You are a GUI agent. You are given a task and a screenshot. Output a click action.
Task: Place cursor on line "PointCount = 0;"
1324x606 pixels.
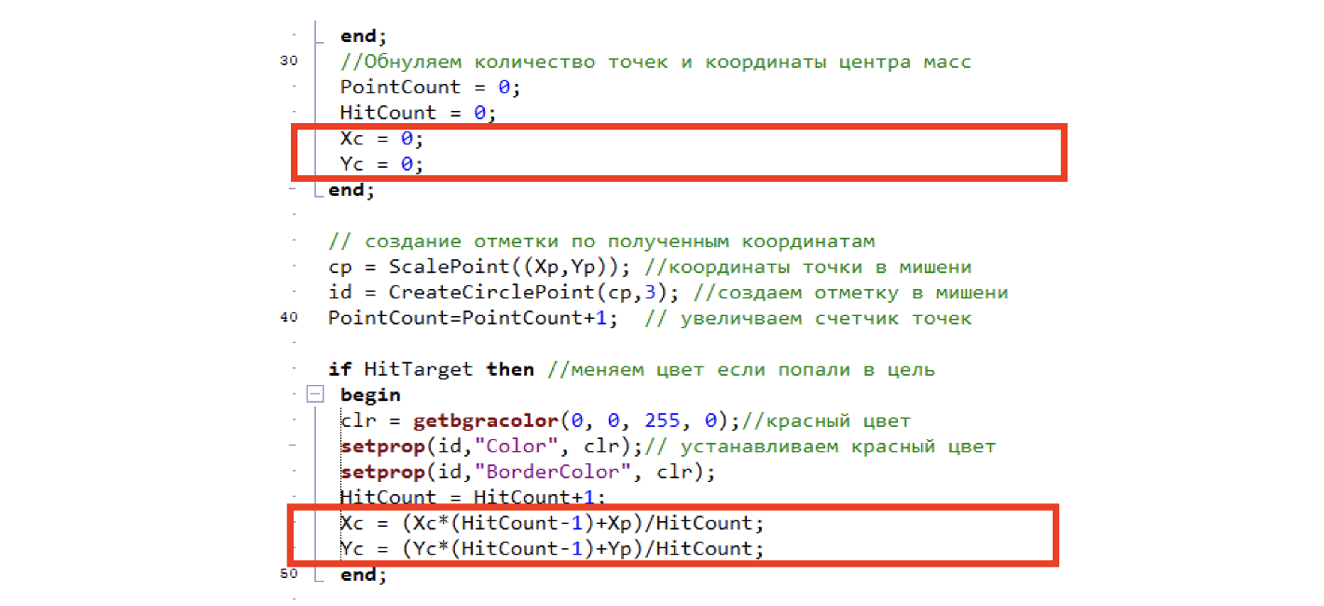tap(429, 88)
